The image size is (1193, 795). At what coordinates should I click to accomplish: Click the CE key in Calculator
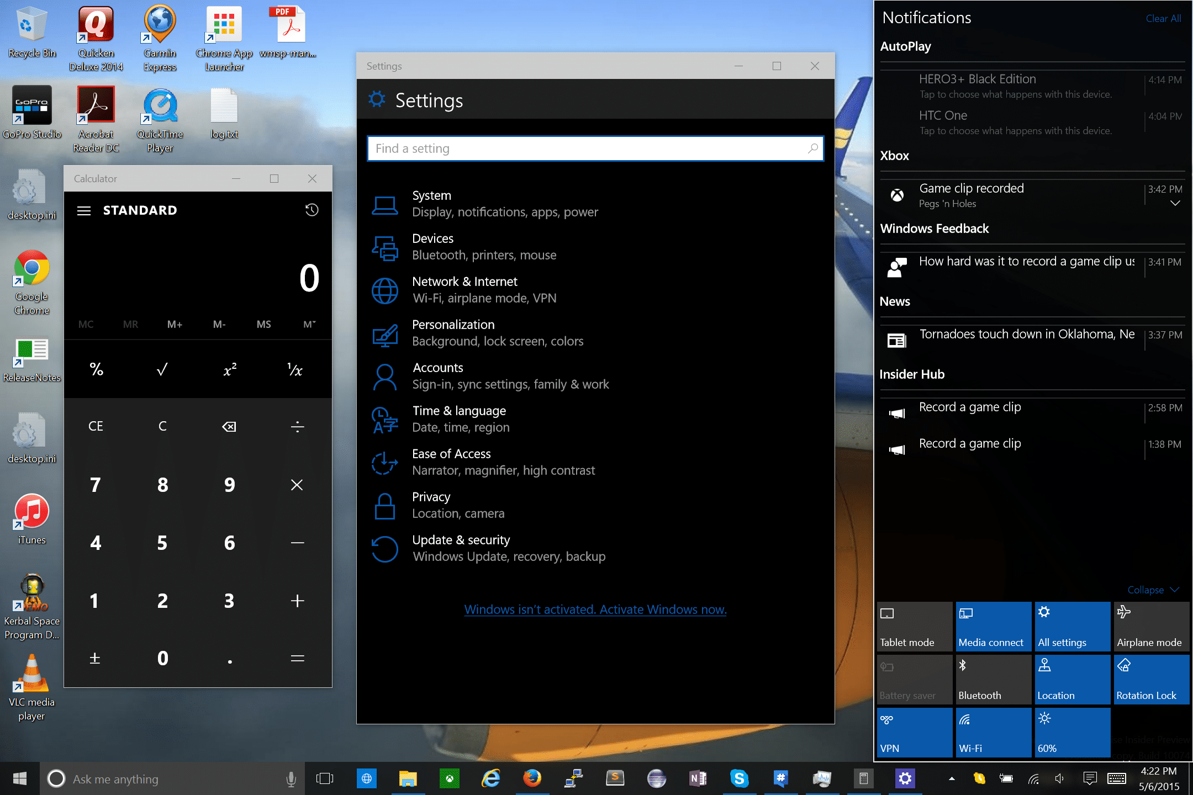pos(96,426)
